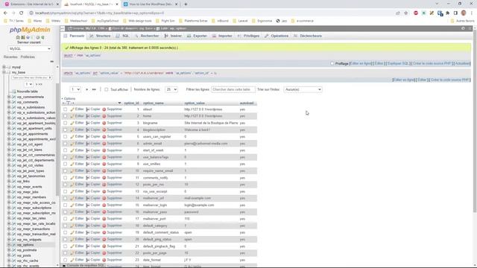Expand the mysql database tree node
The image size is (477, 268).
(4, 67)
